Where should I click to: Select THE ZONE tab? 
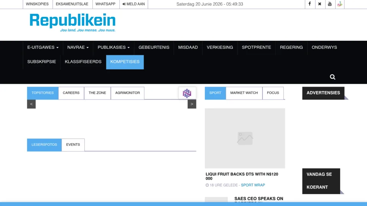coord(97,93)
